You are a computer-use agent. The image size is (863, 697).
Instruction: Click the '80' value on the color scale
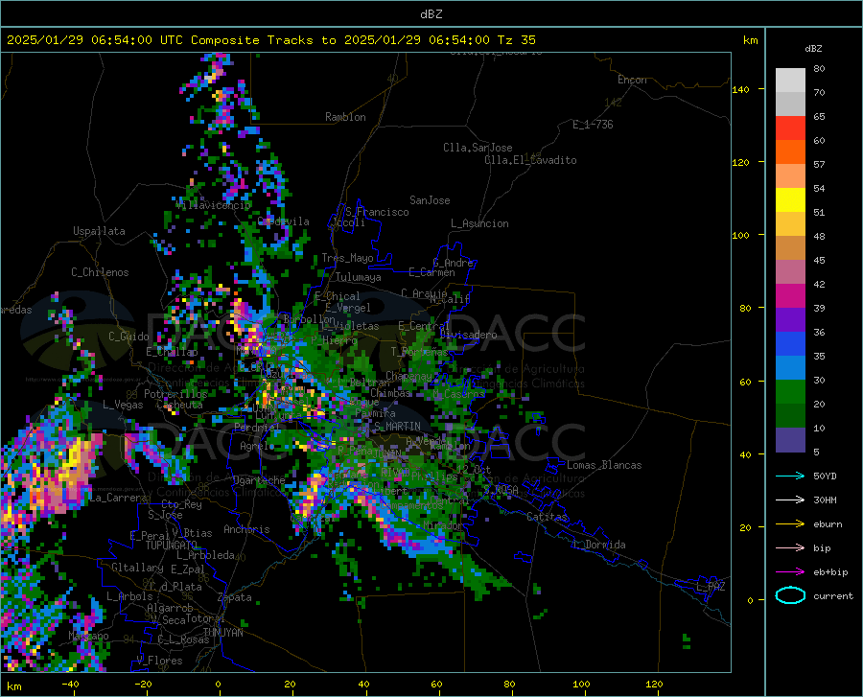819,69
